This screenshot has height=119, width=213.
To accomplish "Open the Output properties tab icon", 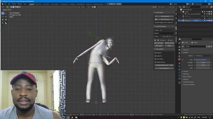I will pos(179,50).
